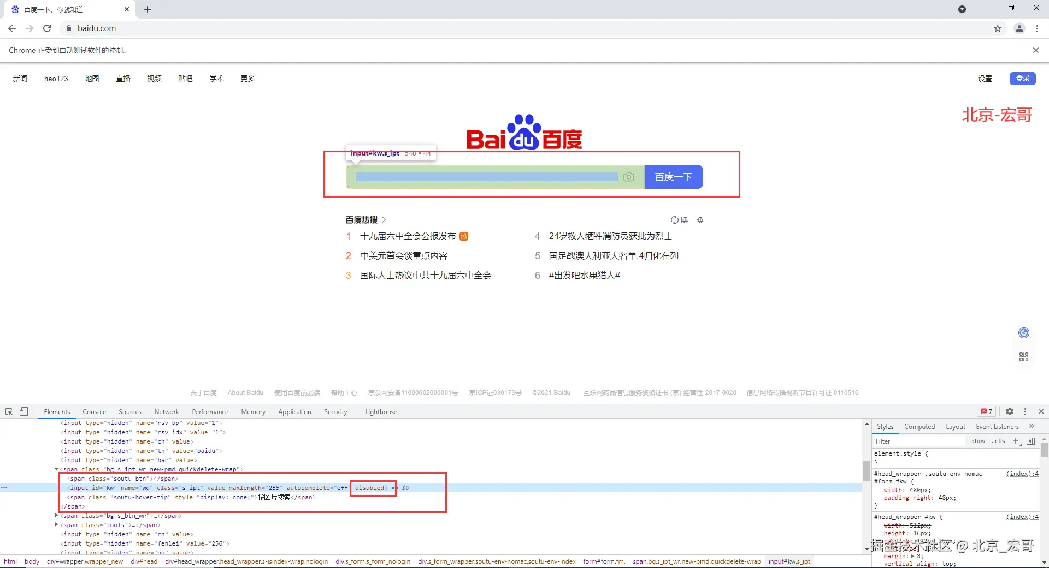Select the Computed styles tab
The height and width of the screenshot is (568, 1049).
click(920, 427)
